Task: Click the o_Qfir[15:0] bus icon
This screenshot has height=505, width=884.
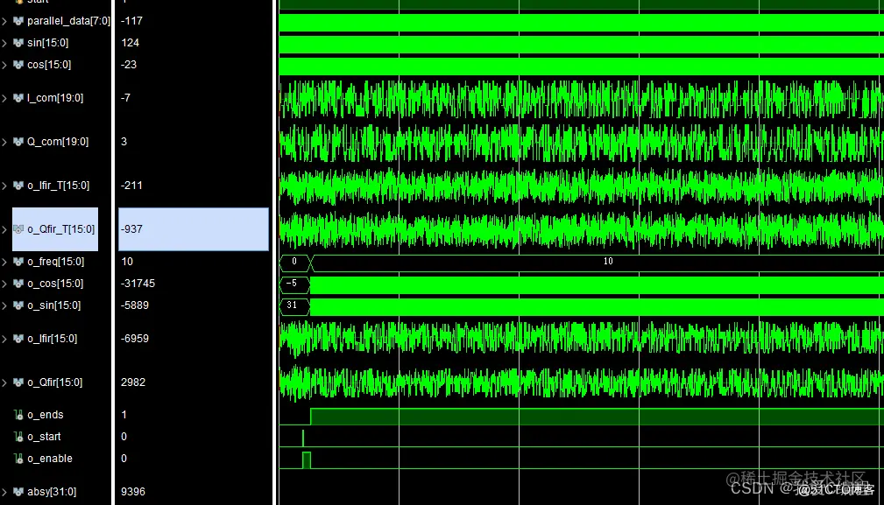Action: coord(18,382)
